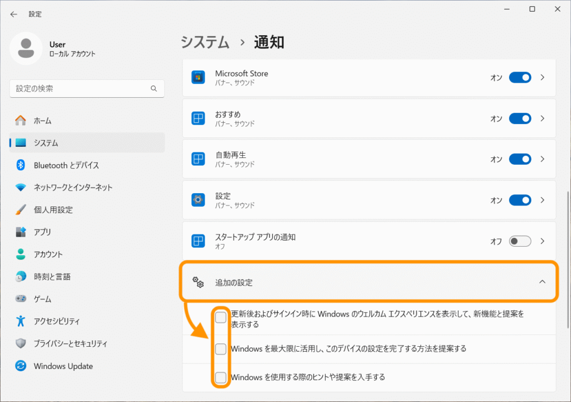The height and width of the screenshot is (402, 571).
Task: Click the 時刻と言語 globe clock icon
Action: [x=21, y=276]
